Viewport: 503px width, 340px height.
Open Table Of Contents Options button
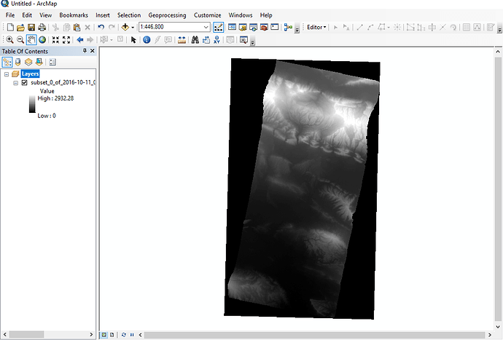[x=52, y=62]
